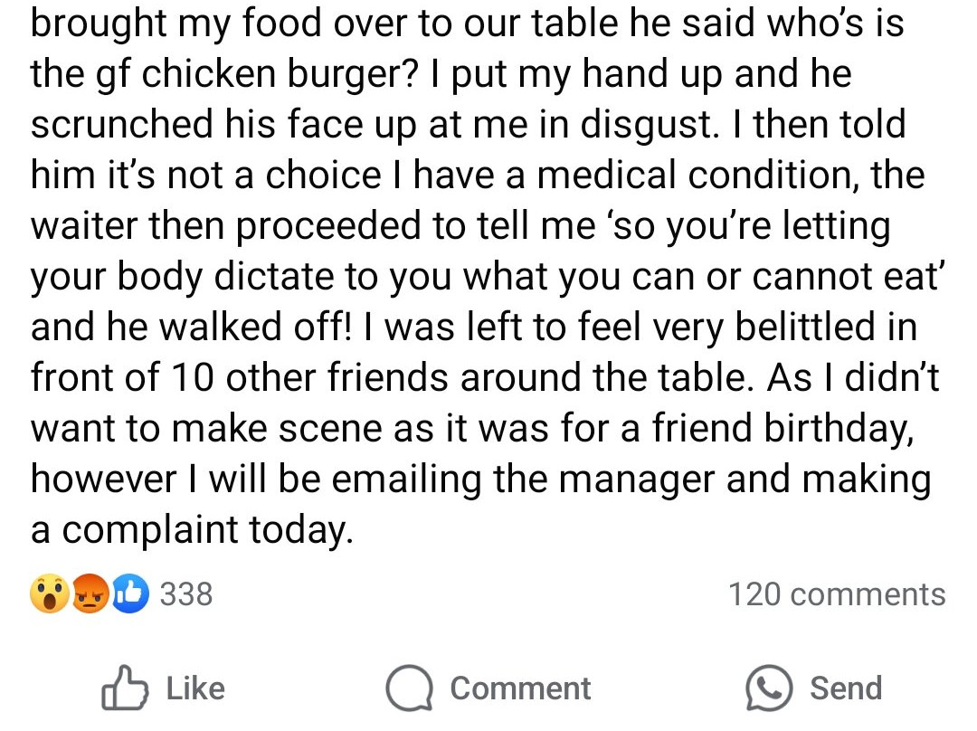
Task: Click the blue thumbs-up reaction badge
Action: click(130, 593)
